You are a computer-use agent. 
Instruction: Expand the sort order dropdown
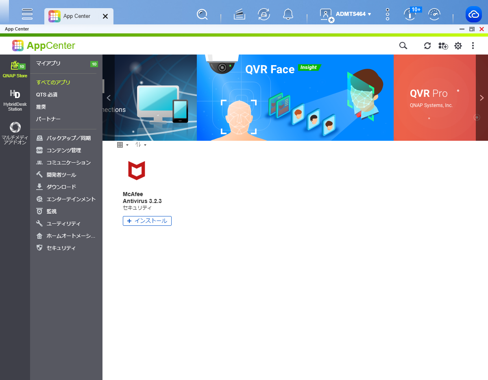coord(141,145)
